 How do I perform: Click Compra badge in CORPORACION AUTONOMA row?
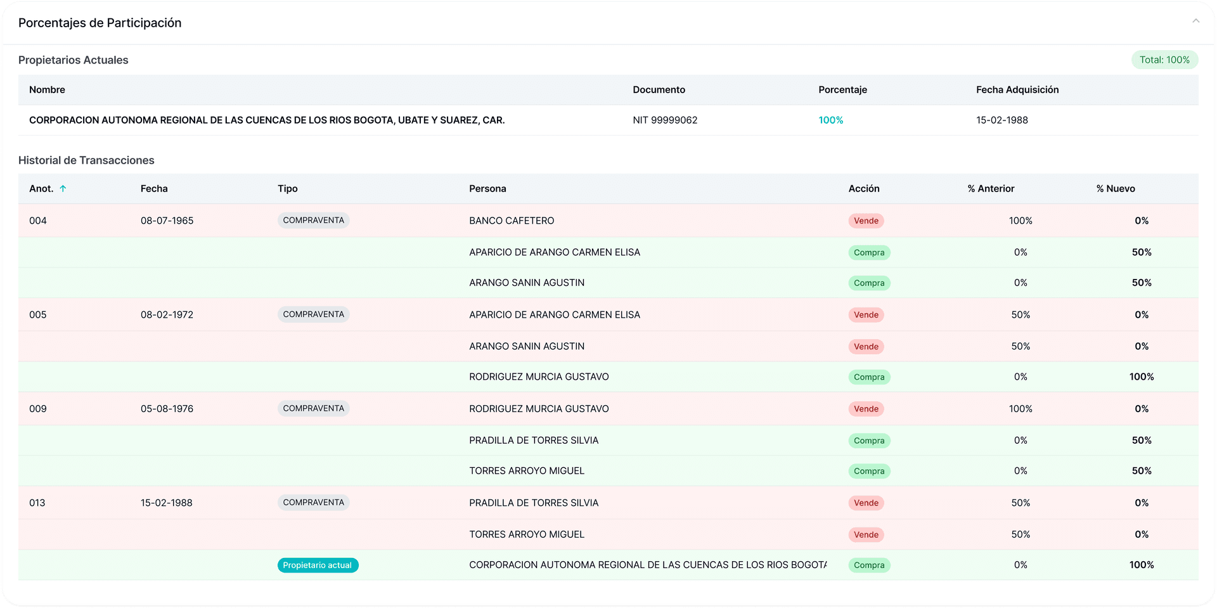[869, 565]
